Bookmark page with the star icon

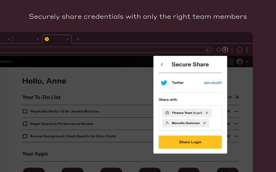207,50
